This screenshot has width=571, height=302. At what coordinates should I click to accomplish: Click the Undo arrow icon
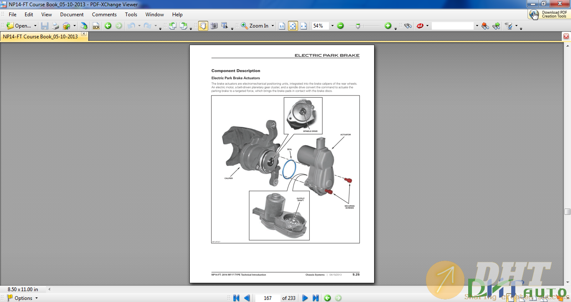tap(131, 26)
